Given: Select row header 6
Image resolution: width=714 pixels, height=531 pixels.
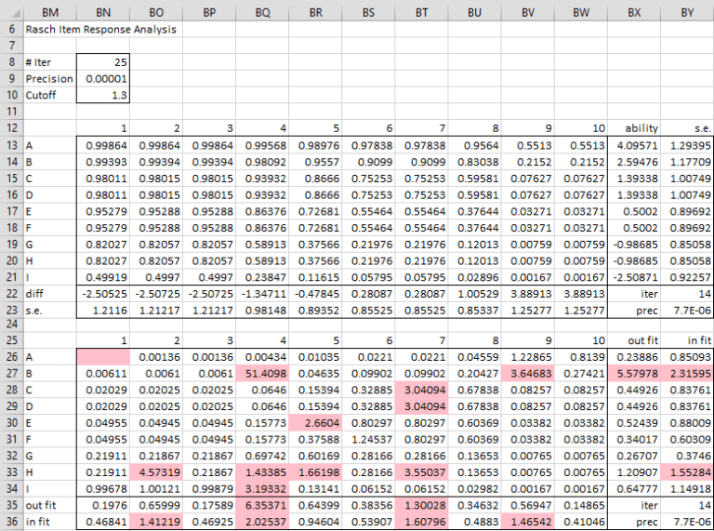Looking at the screenshot, I should point(11,29).
